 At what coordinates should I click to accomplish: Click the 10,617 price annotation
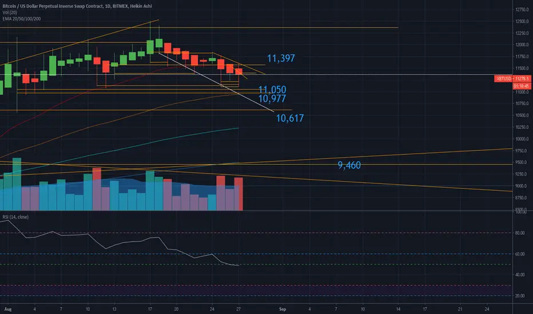[x=289, y=118]
